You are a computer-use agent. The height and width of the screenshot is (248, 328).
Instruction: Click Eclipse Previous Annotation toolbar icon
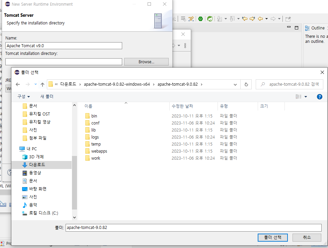click(232, 19)
